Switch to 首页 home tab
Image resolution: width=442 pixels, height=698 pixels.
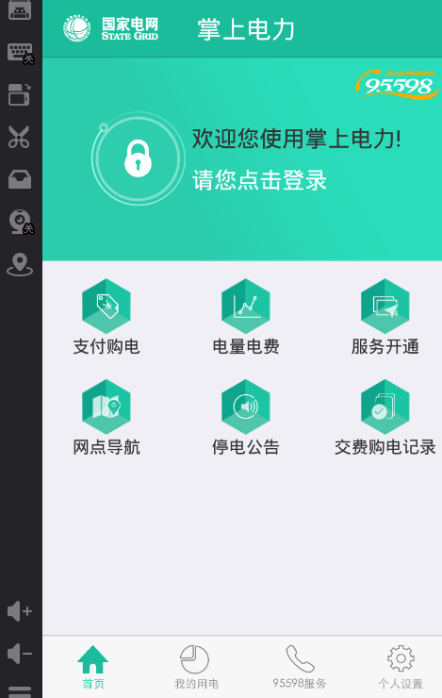93,667
